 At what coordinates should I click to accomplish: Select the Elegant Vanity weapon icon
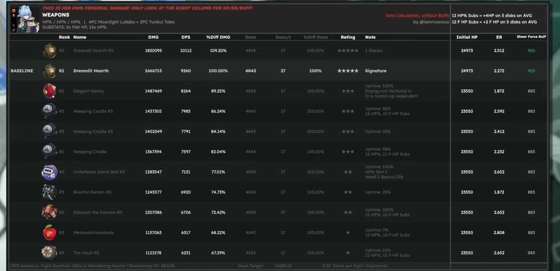tap(49, 91)
